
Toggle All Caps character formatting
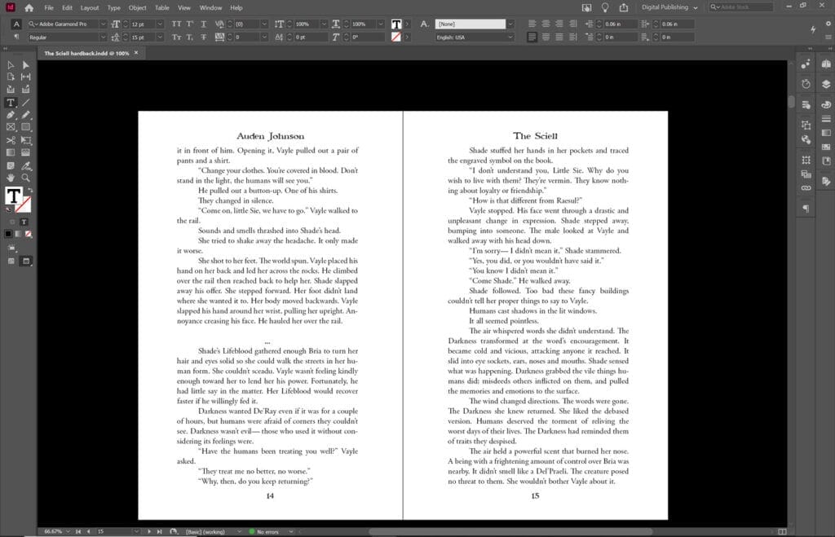click(x=175, y=24)
